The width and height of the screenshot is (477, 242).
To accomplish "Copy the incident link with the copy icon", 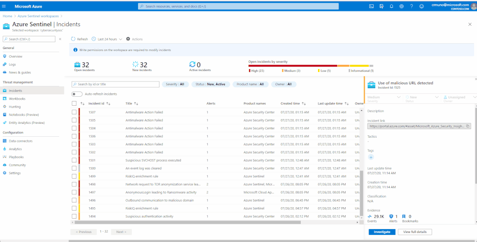I will coord(468,126).
